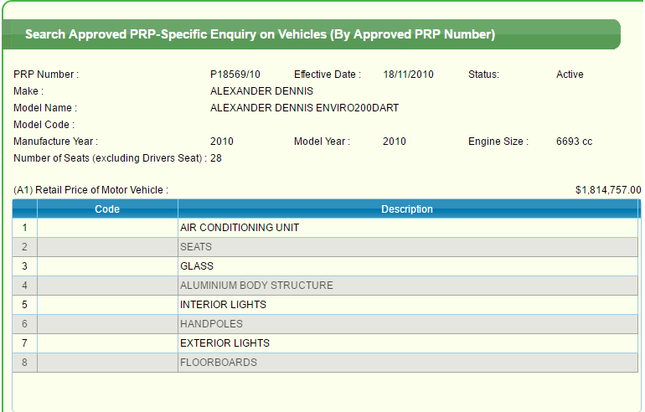645x412 pixels.
Task: Click the effective date 18/11/2010
Action: point(408,75)
